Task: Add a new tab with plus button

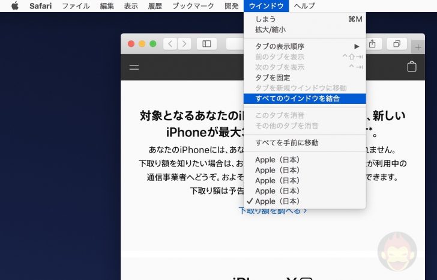Action: (x=418, y=47)
